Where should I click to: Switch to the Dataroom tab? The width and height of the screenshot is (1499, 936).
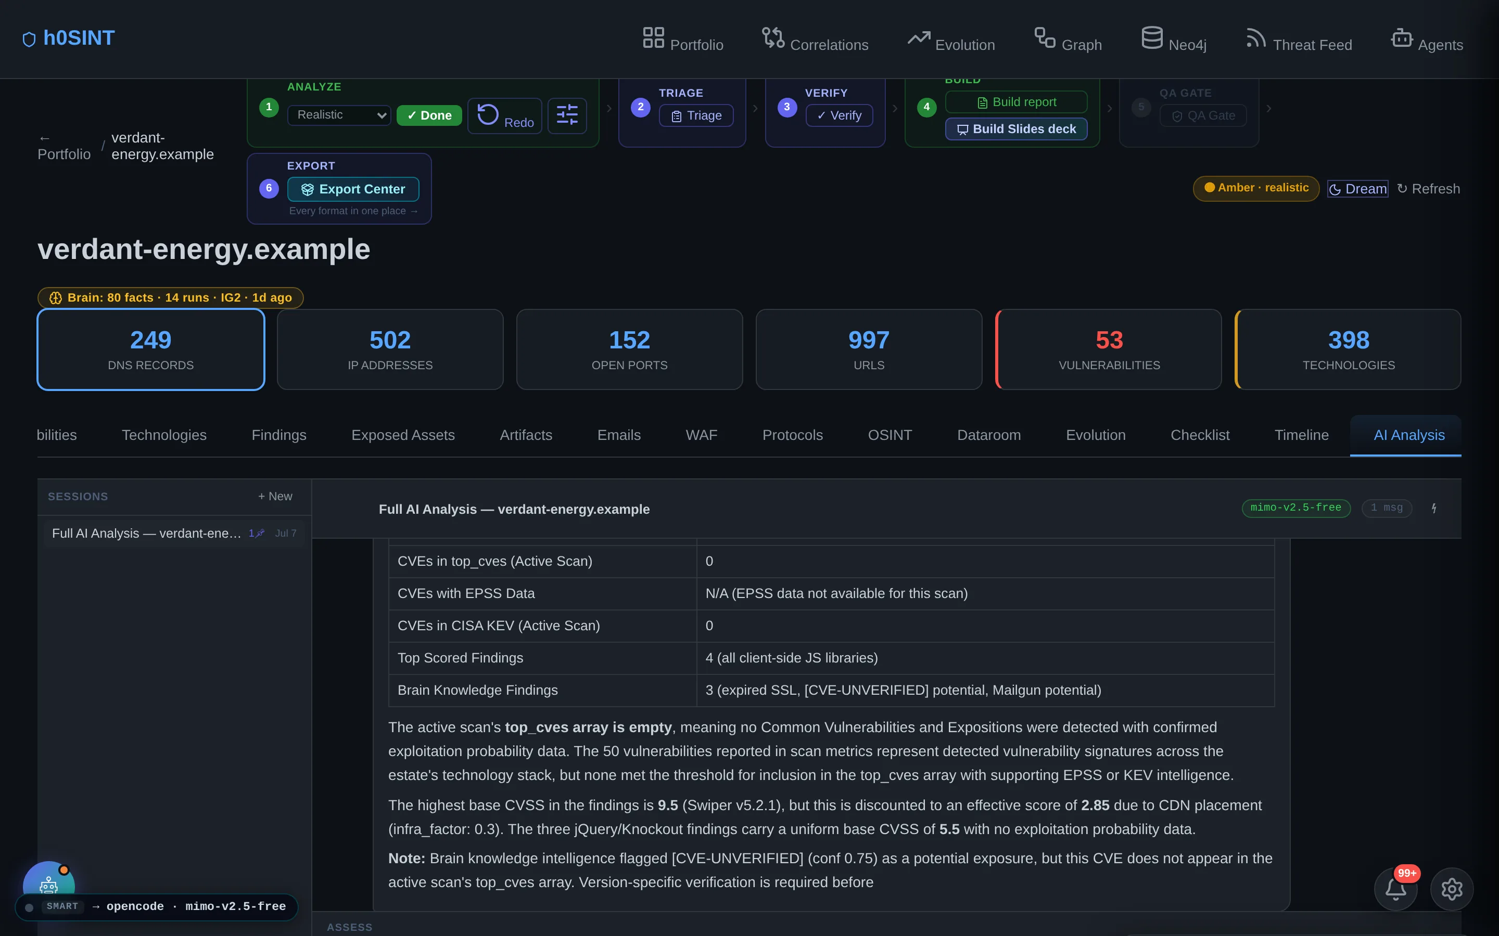tap(988, 435)
